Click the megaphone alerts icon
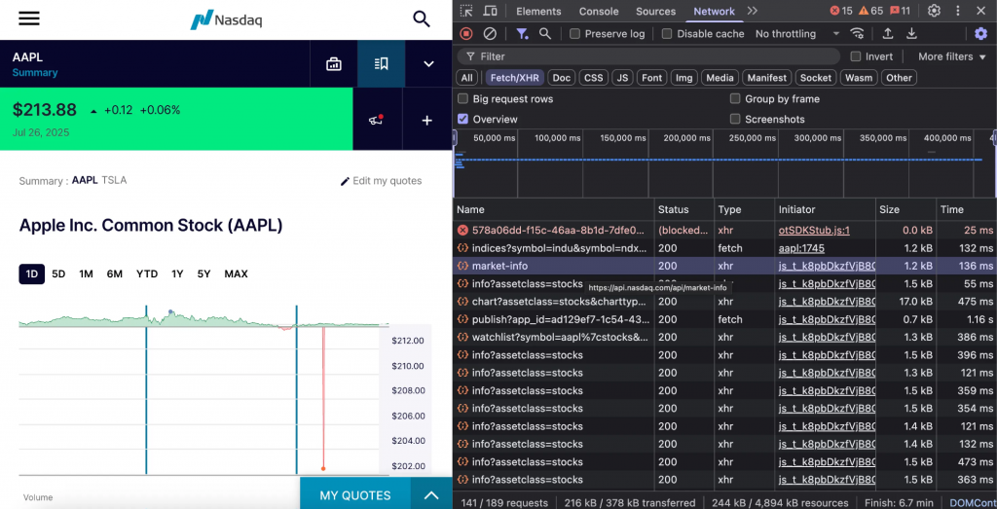Screen dimensions: 997x509 point(376,121)
